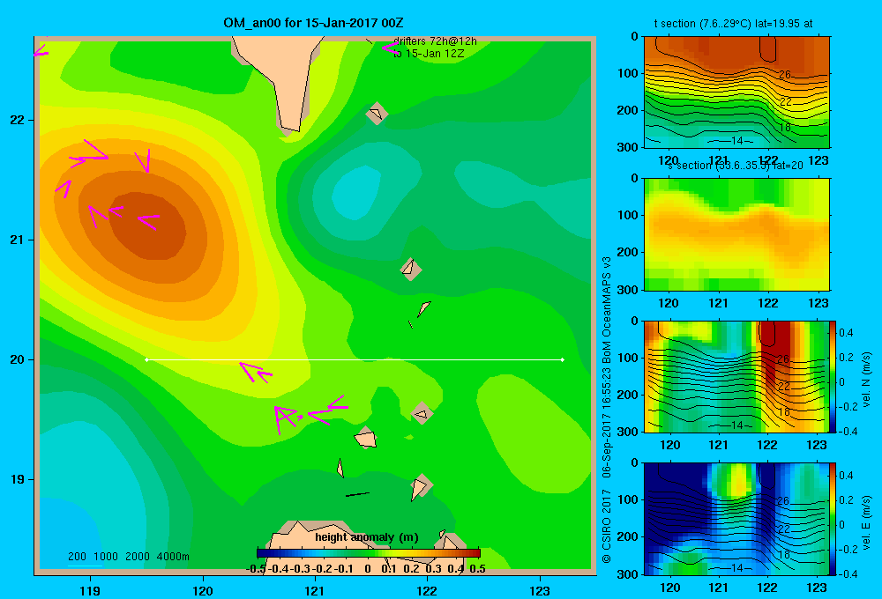Open the s section salinity plot

pos(736,234)
